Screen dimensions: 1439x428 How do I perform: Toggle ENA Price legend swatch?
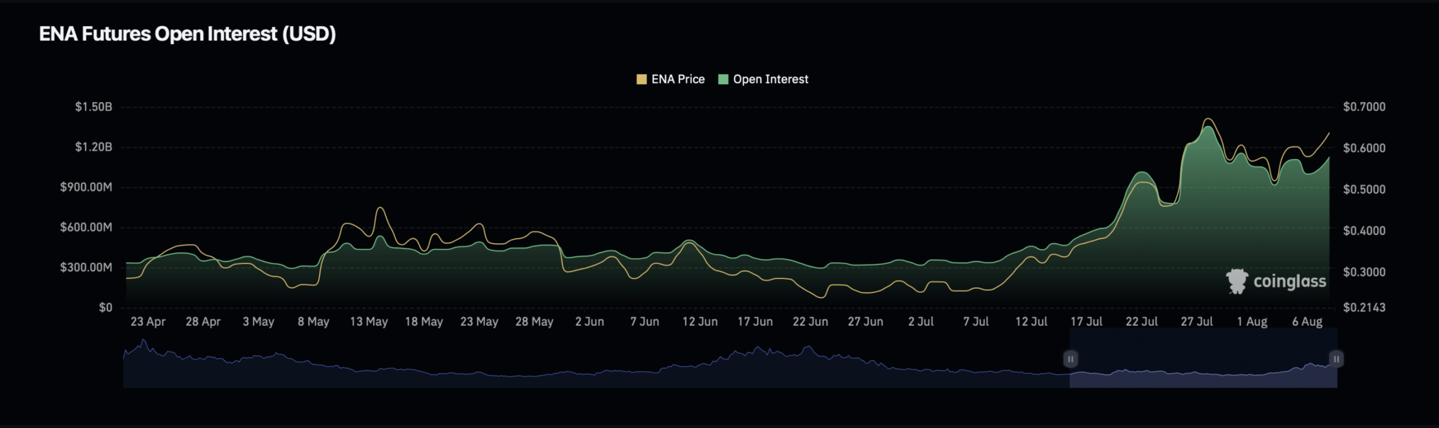point(641,79)
